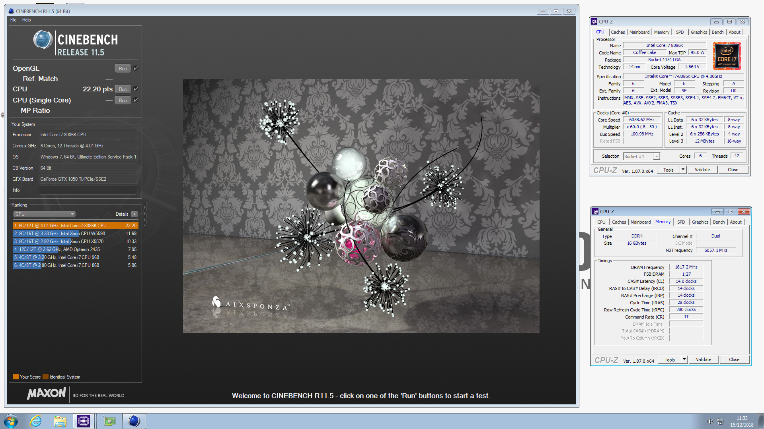The image size is (764, 429).
Task: Open SPD tab in lower CPU-Z
Action: coord(681,222)
